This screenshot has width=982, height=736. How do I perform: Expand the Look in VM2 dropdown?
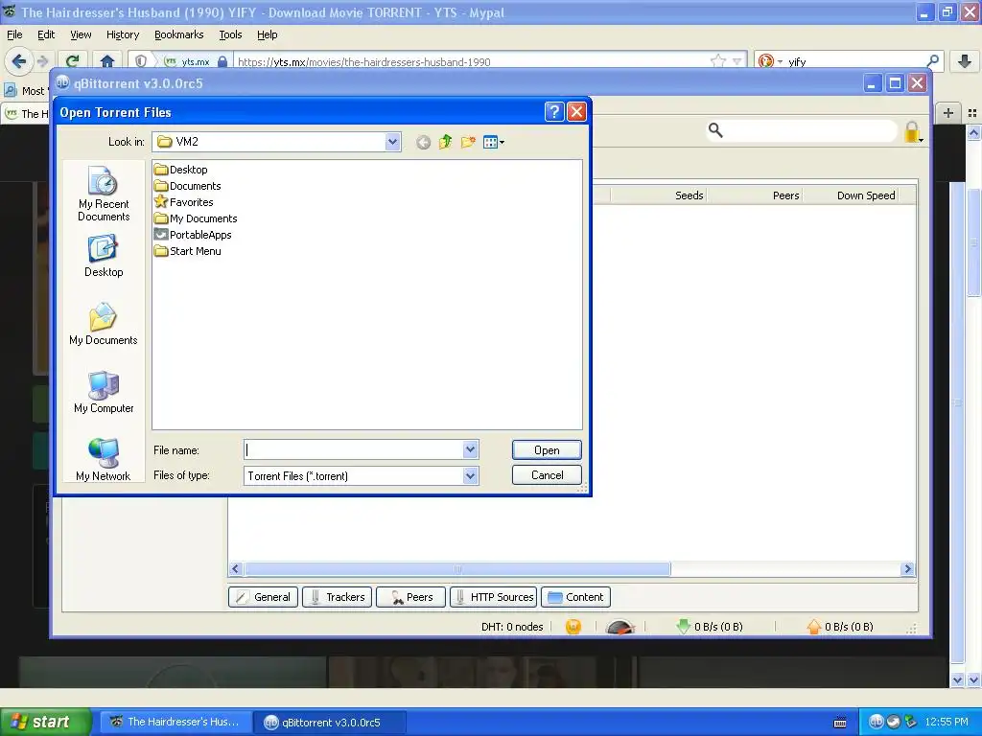tap(392, 142)
